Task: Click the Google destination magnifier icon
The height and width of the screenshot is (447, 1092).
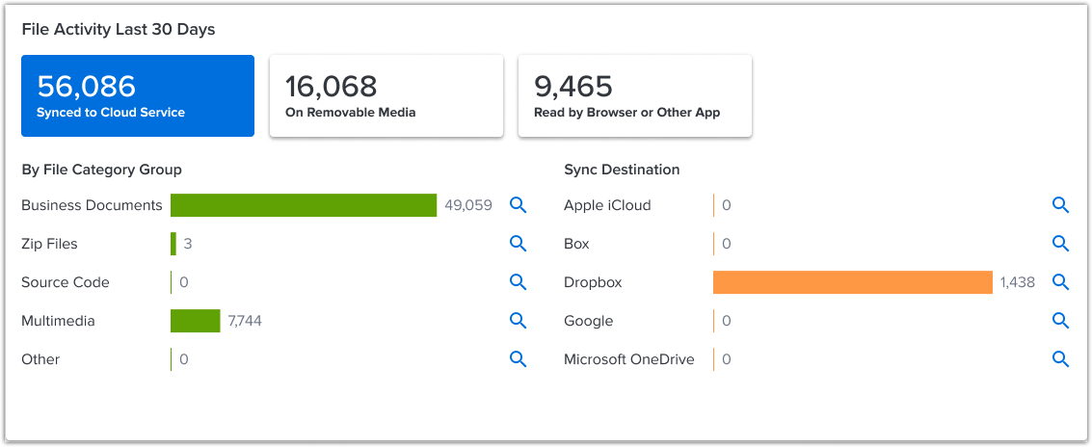Action: (x=1060, y=321)
